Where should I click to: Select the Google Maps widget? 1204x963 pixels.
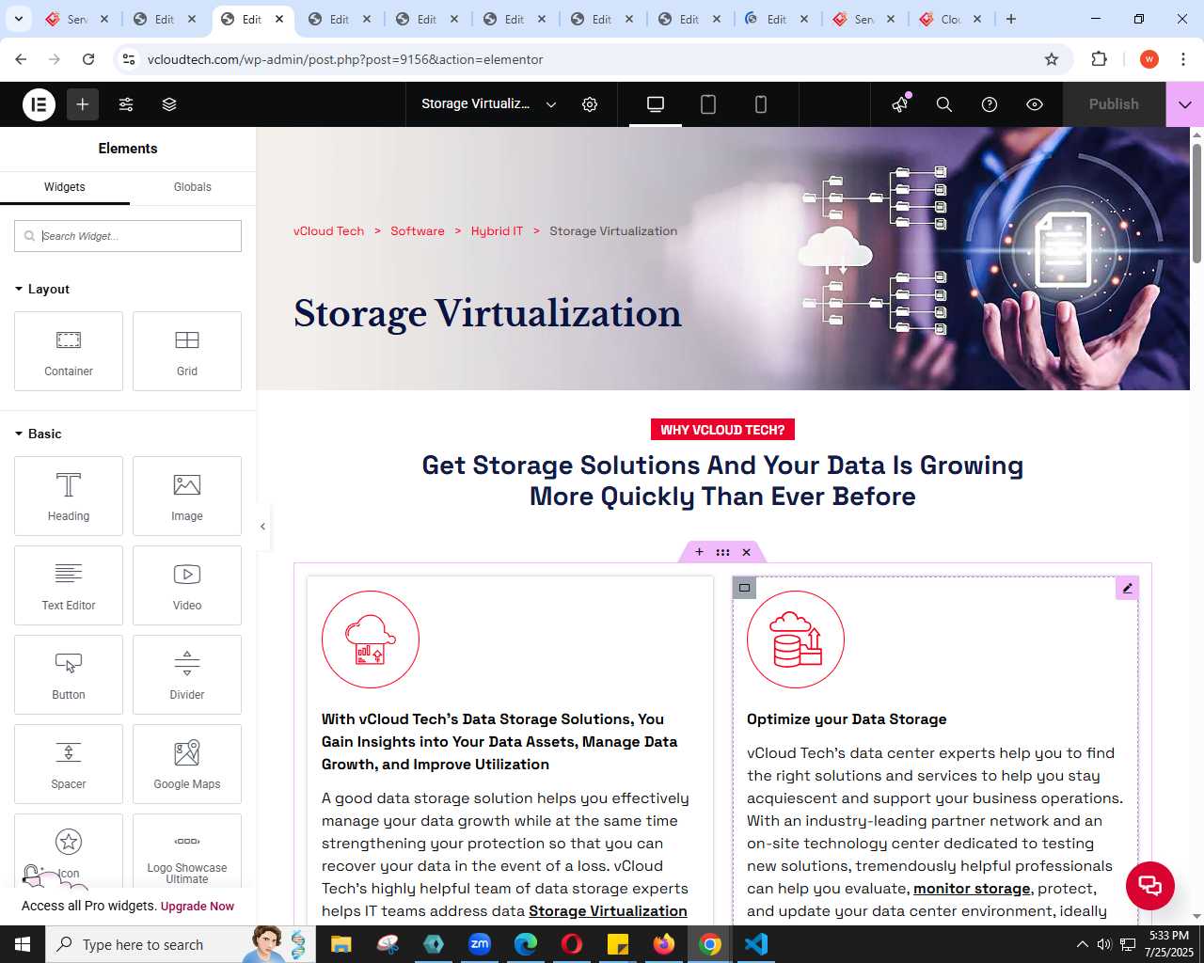pos(187,764)
